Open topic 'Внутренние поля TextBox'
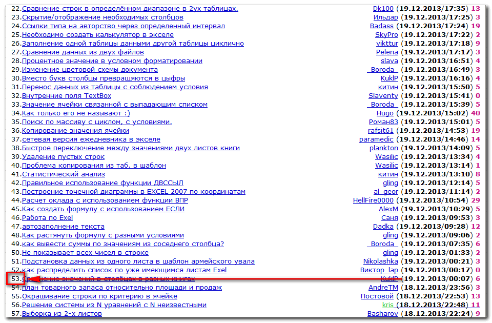 67,96
